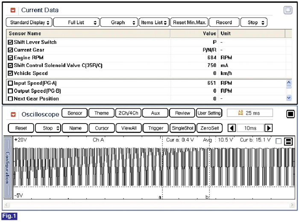Click the Ch A channel label

point(98,140)
